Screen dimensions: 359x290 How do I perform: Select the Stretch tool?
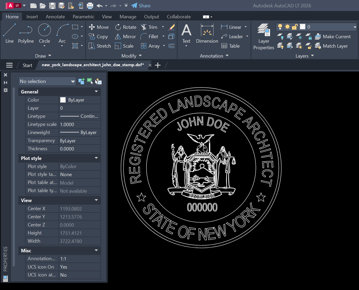point(100,46)
